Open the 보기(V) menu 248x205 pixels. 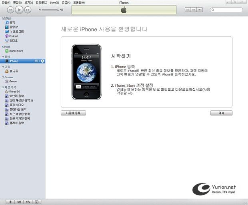(x=29, y=2)
